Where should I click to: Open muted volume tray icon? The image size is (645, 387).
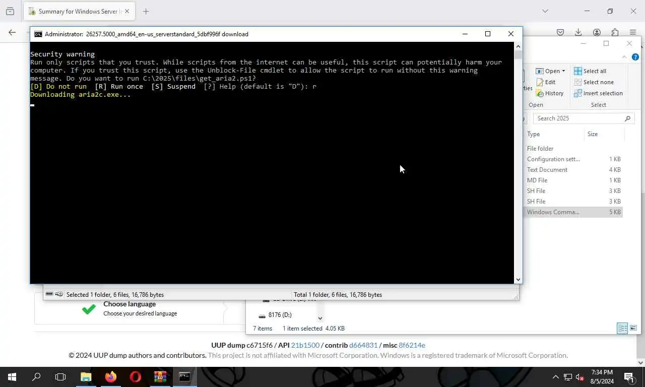pyautogui.click(x=580, y=377)
